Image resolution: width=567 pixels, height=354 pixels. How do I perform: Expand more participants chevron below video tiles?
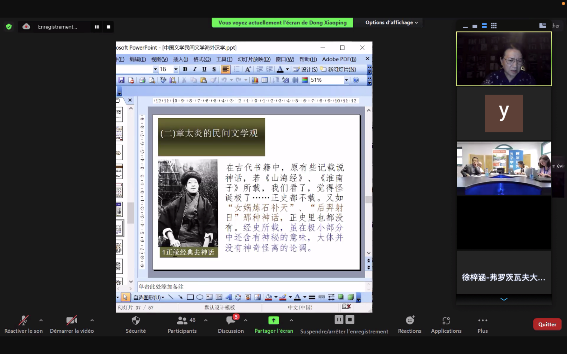504,299
